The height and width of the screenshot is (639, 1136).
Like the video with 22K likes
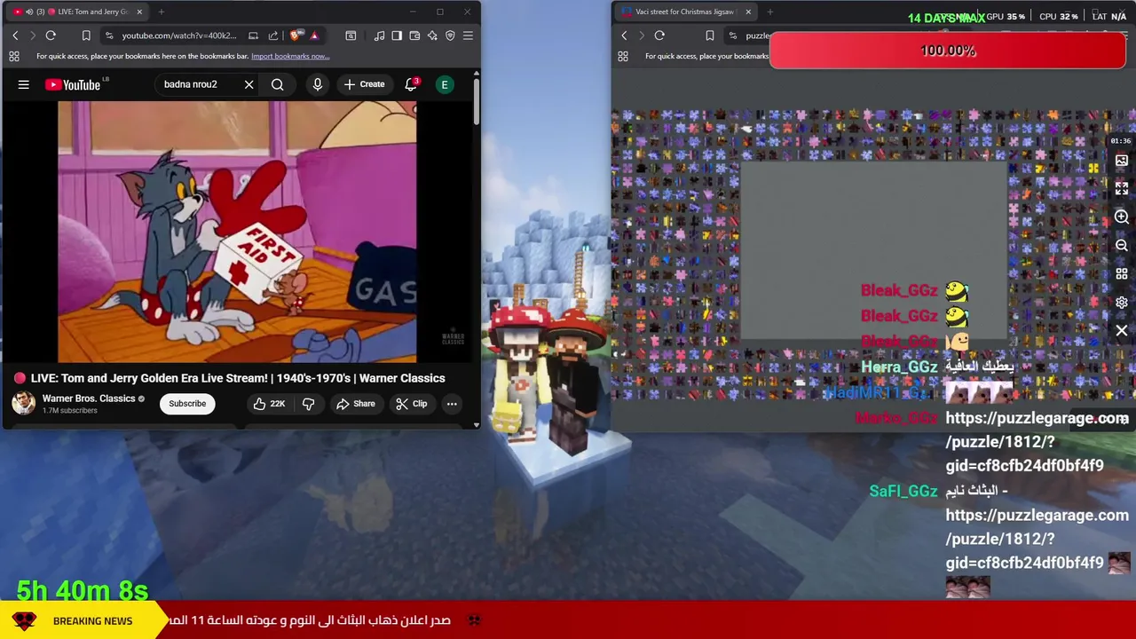point(268,404)
